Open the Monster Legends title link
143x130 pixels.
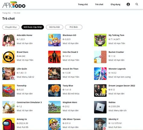pos(117,69)
